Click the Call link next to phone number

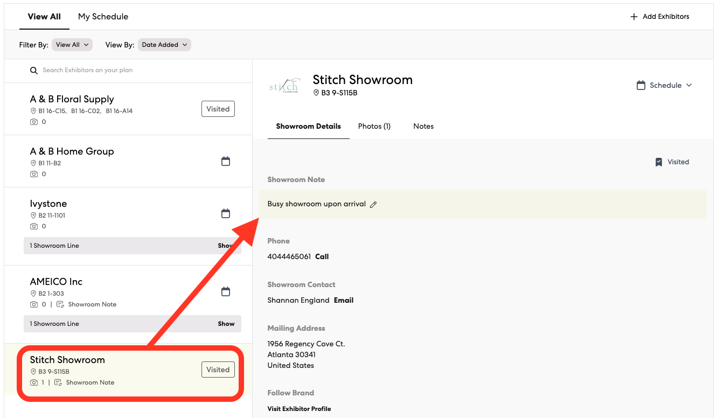(x=322, y=256)
